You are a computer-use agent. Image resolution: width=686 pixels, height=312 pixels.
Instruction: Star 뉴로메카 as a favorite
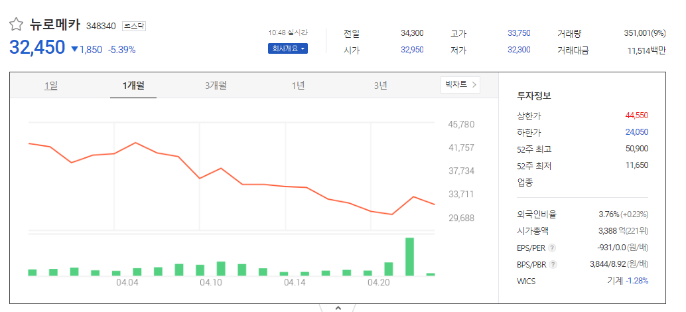click(16, 25)
